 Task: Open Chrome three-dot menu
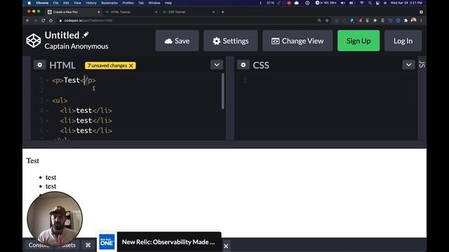point(421,20)
